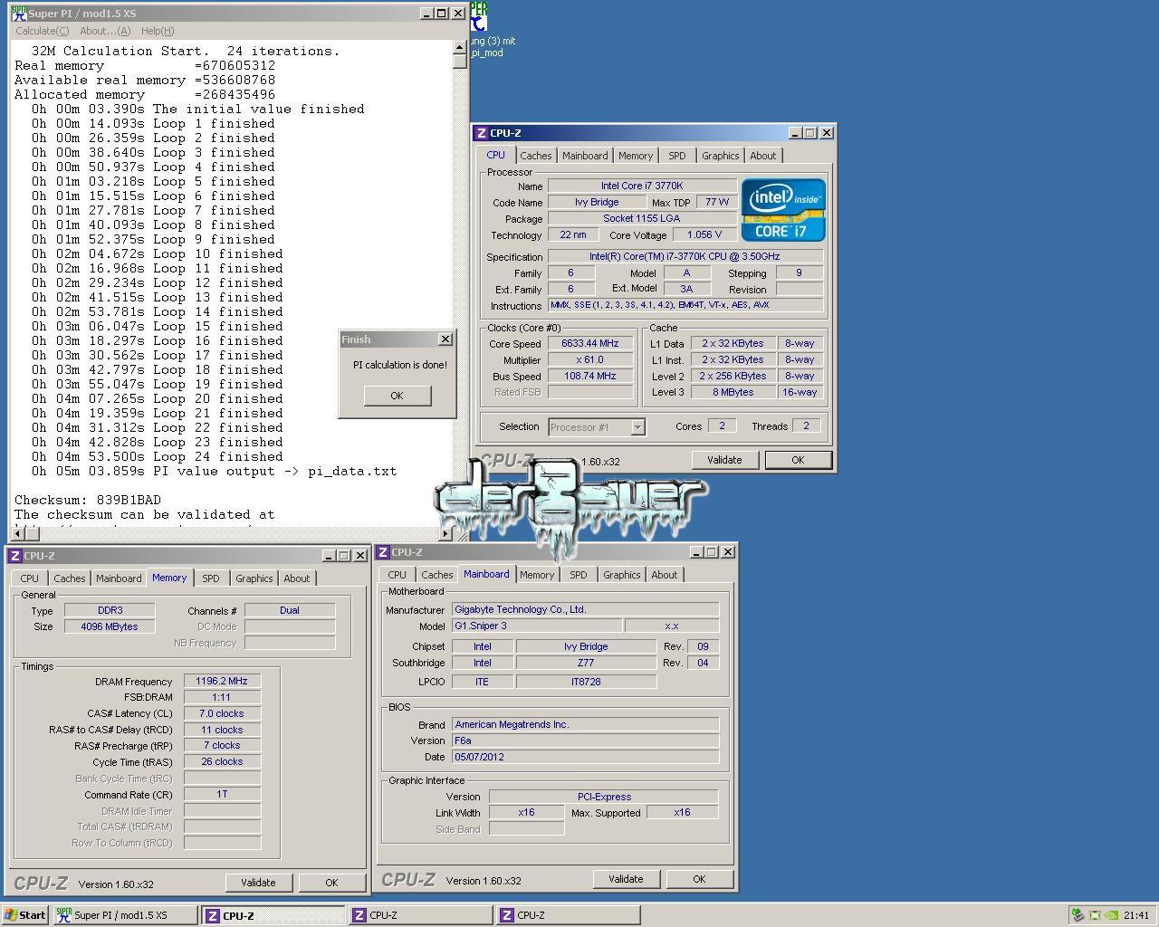Click the Super PI title bar icon
Screen dimensions: 1159x927
[18, 14]
